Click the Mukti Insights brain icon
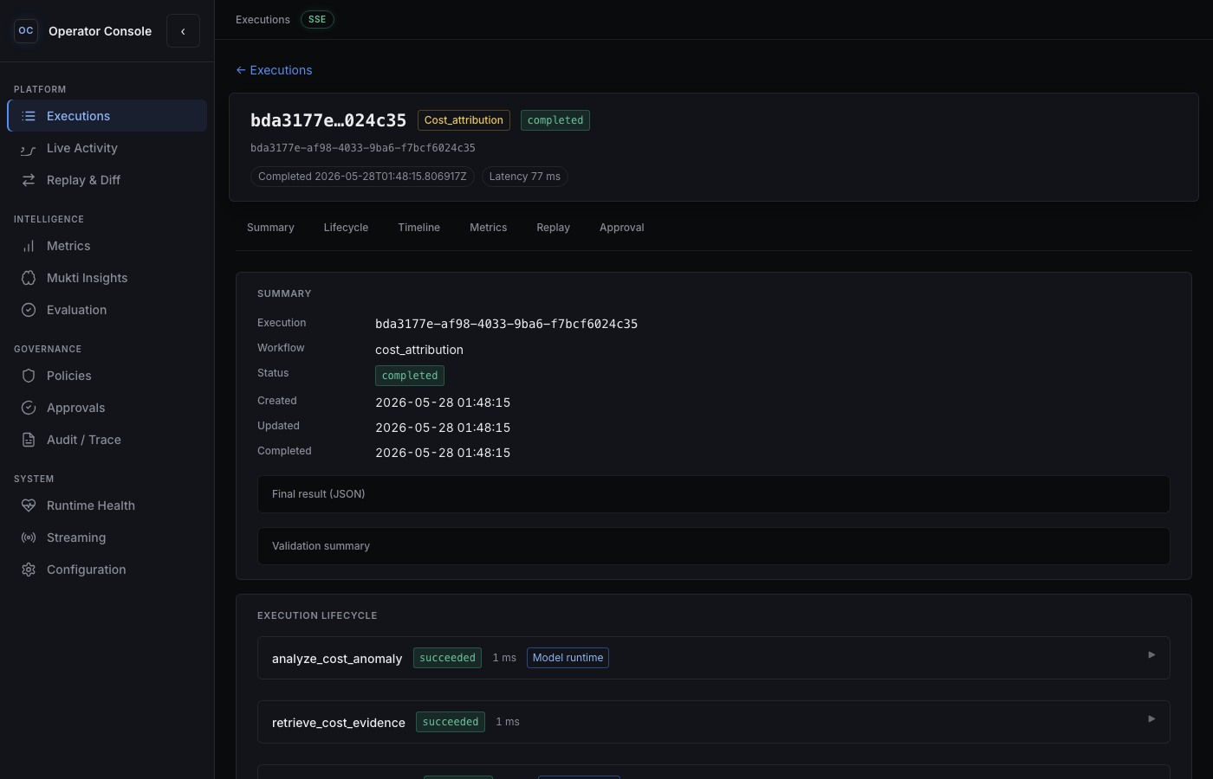 [29, 278]
